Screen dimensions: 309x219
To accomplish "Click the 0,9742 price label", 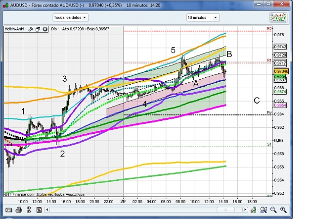I will (280, 47).
